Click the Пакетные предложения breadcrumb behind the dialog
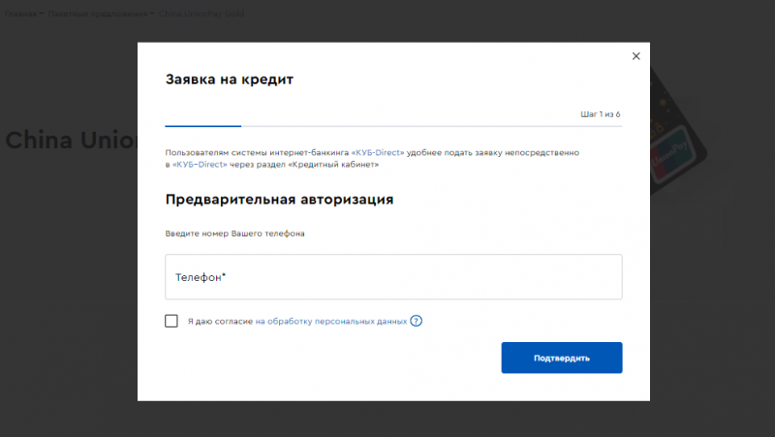This screenshot has width=775, height=437. [98, 14]
